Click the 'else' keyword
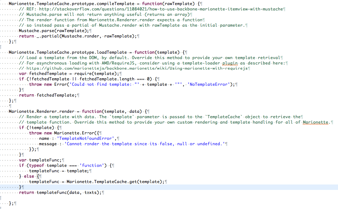 pyautogui.click(x=29, y=176)
